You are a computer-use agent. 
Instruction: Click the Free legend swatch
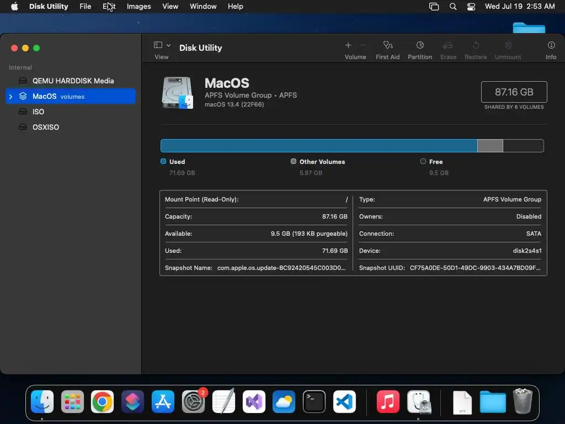point(423,162)
